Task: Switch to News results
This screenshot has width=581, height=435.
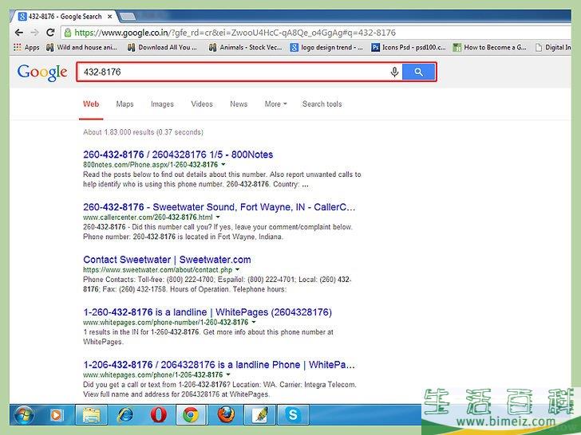Action: click(x=239, y=104)
